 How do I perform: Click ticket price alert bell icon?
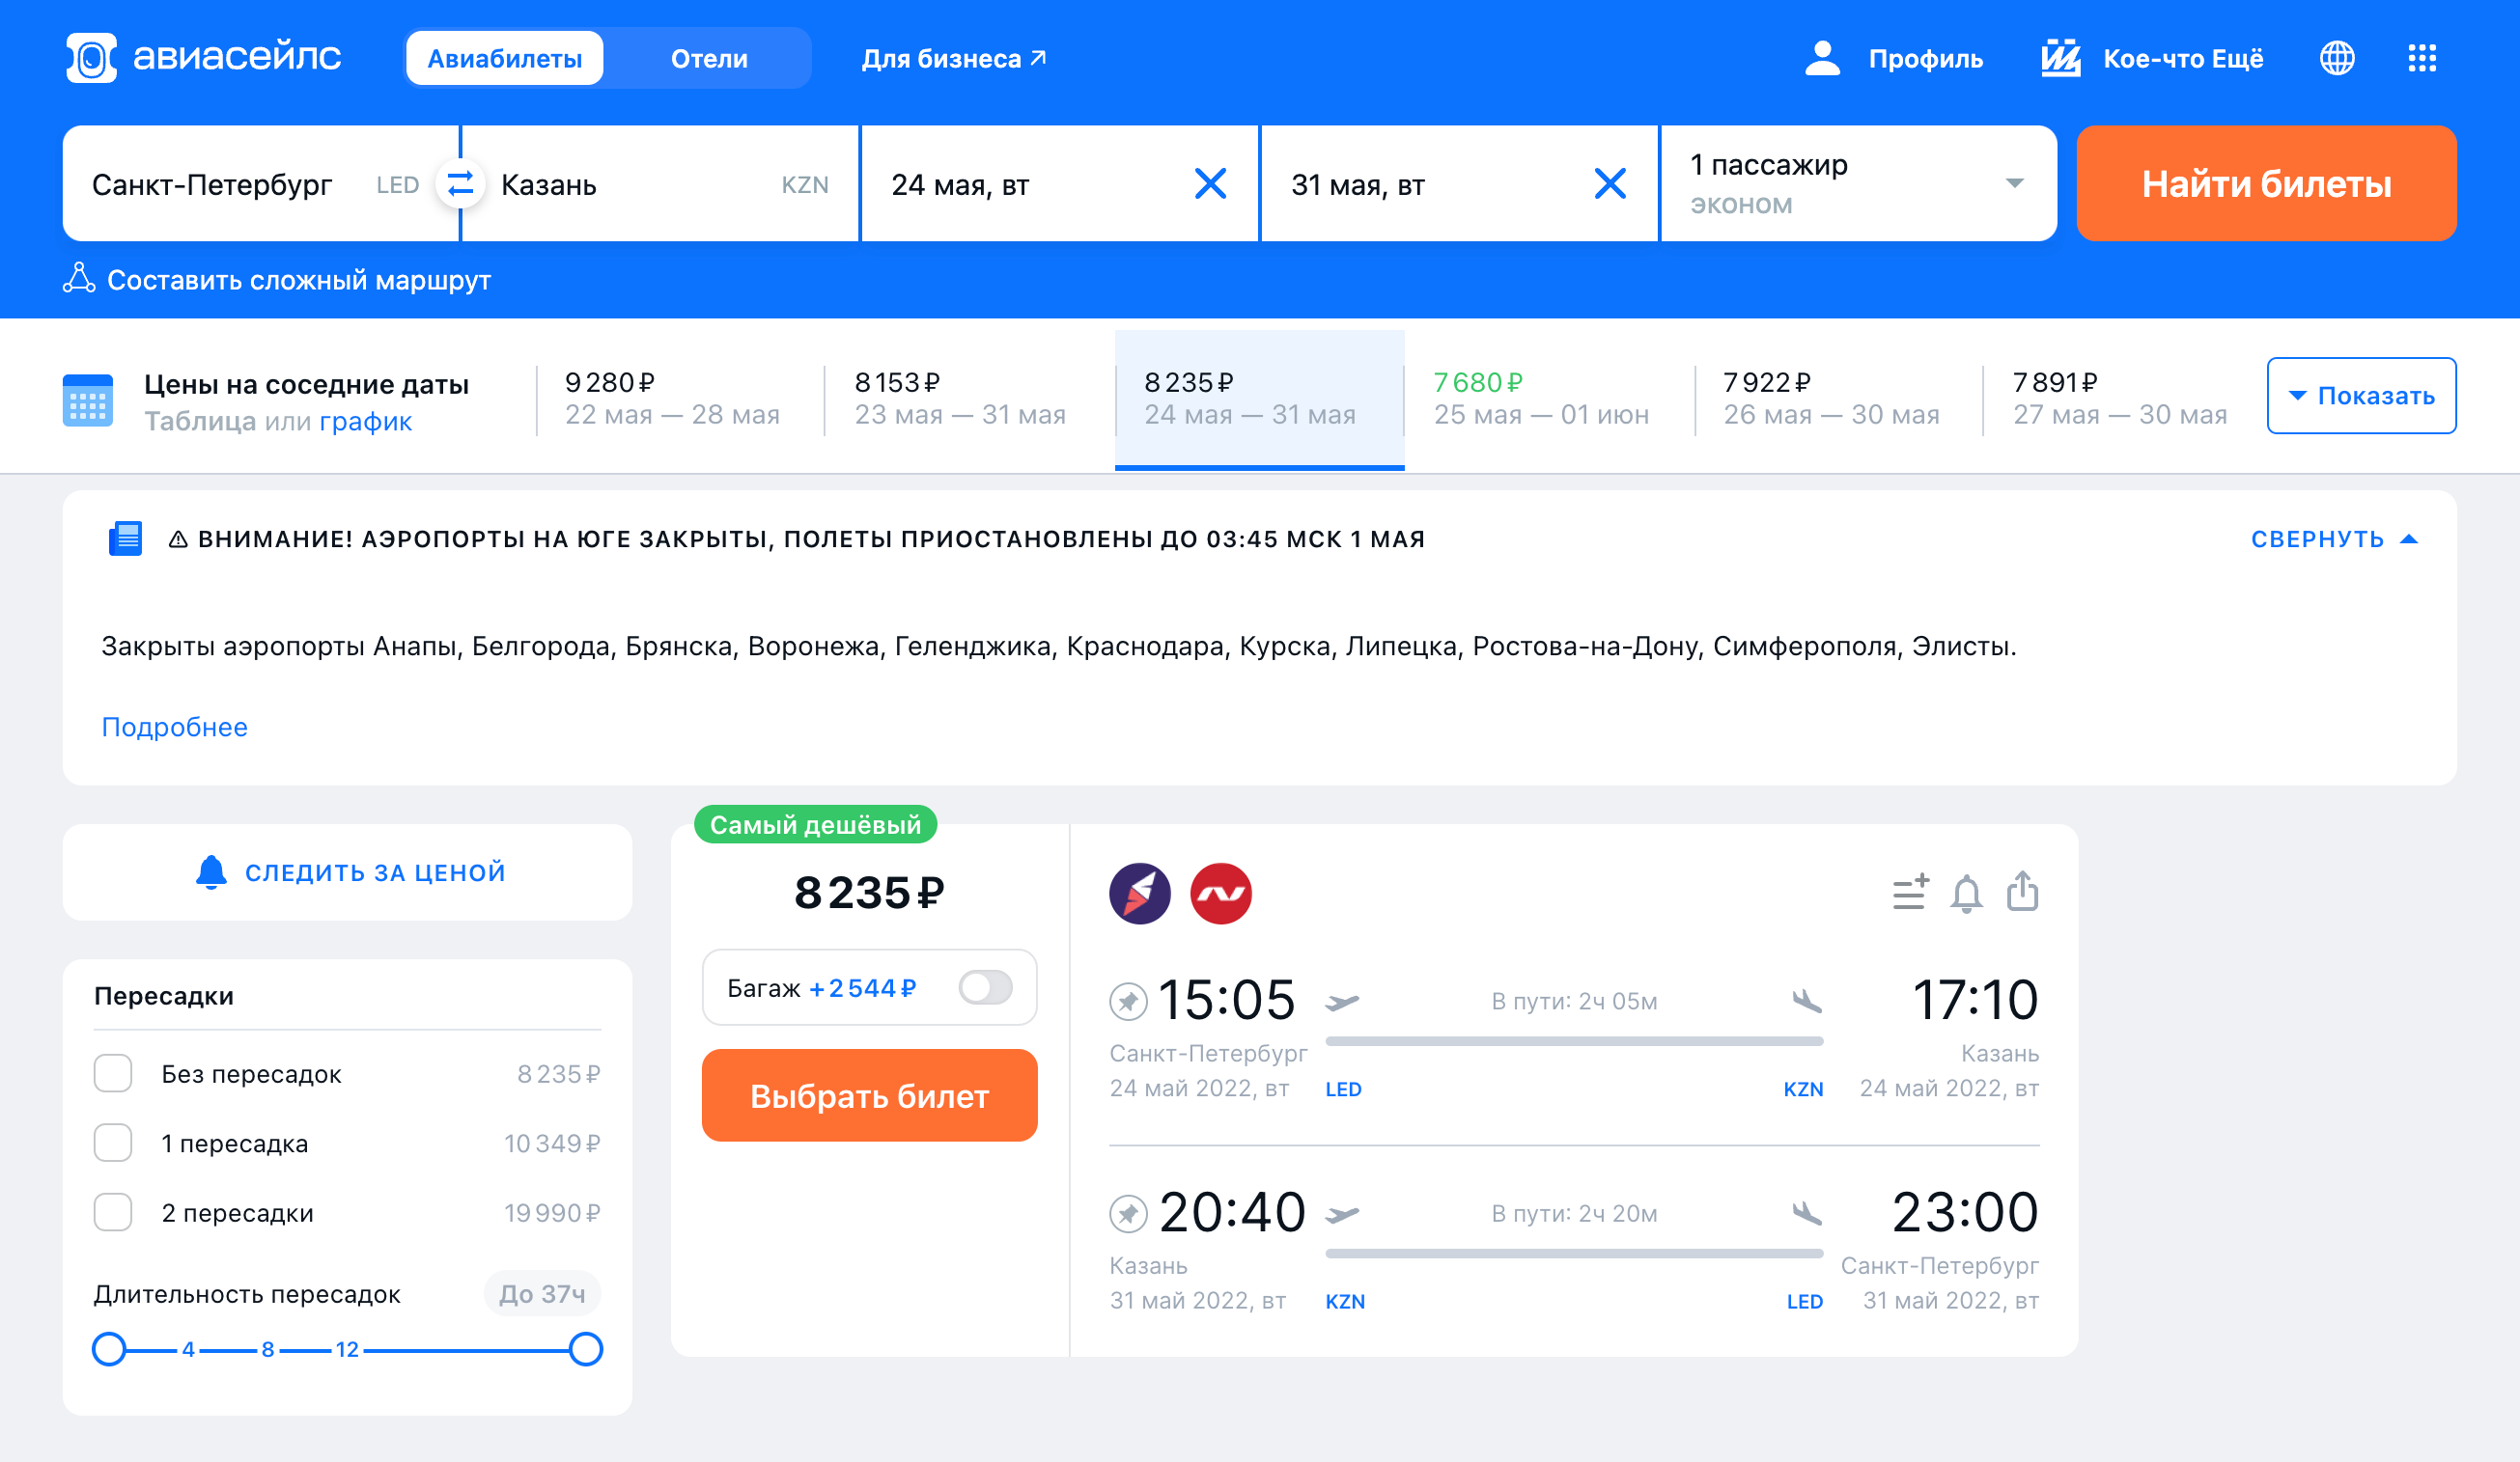1966,893
